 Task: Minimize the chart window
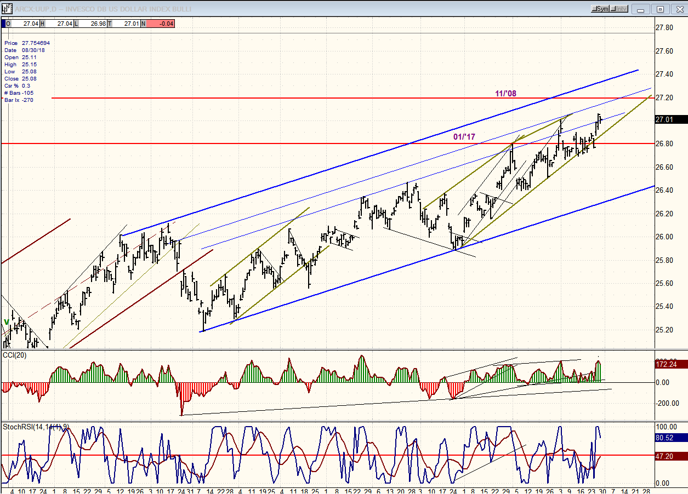[x=642, y=9]
